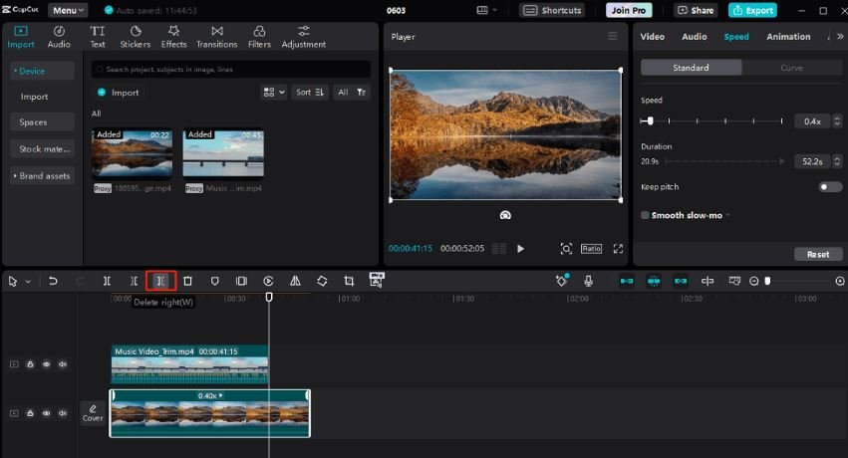Click the microphone record voiceover icon
Viewport: 848px width, 458px height.
click(x=588, y=282)
